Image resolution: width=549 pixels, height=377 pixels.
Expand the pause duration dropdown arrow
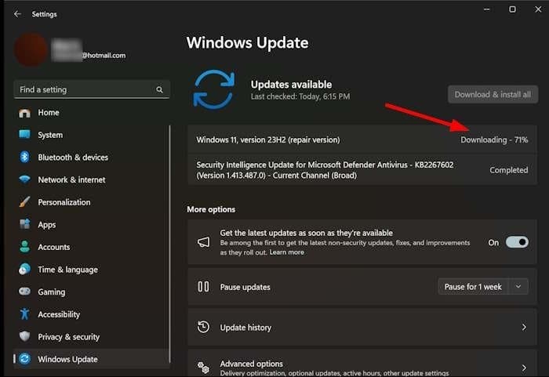pyautogui.click(x=518, y=287)
